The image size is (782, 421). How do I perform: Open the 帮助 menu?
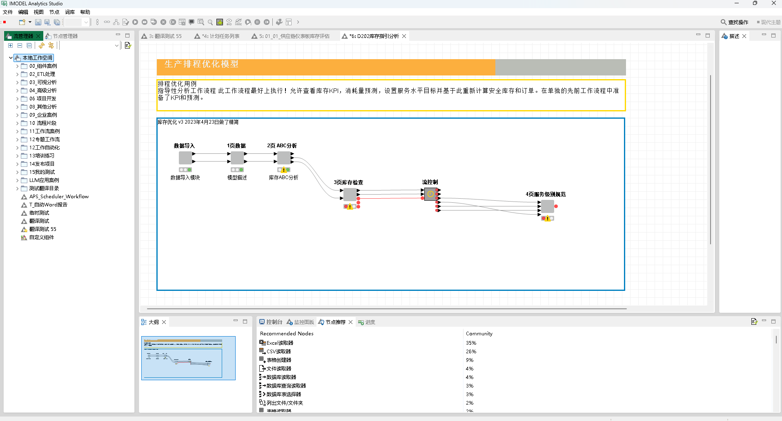pyautogui.click(x=85, y=12)
